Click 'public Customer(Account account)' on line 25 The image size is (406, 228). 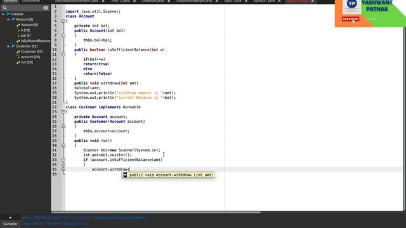(110, 122)
